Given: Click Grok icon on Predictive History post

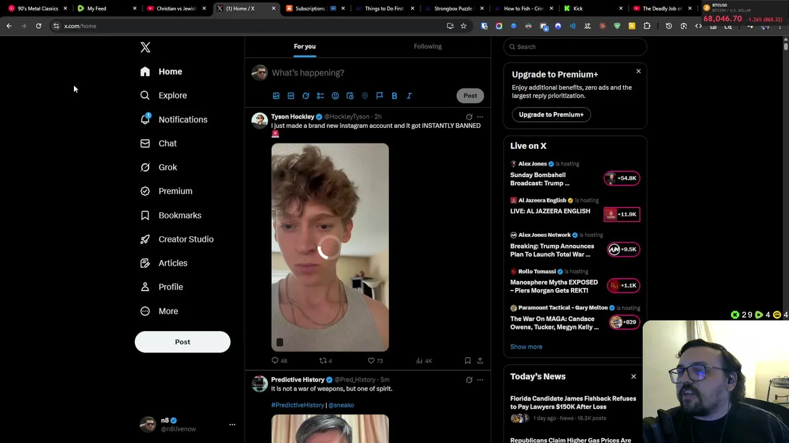Looking at the screenshot, I should click(x=469, y=380).
